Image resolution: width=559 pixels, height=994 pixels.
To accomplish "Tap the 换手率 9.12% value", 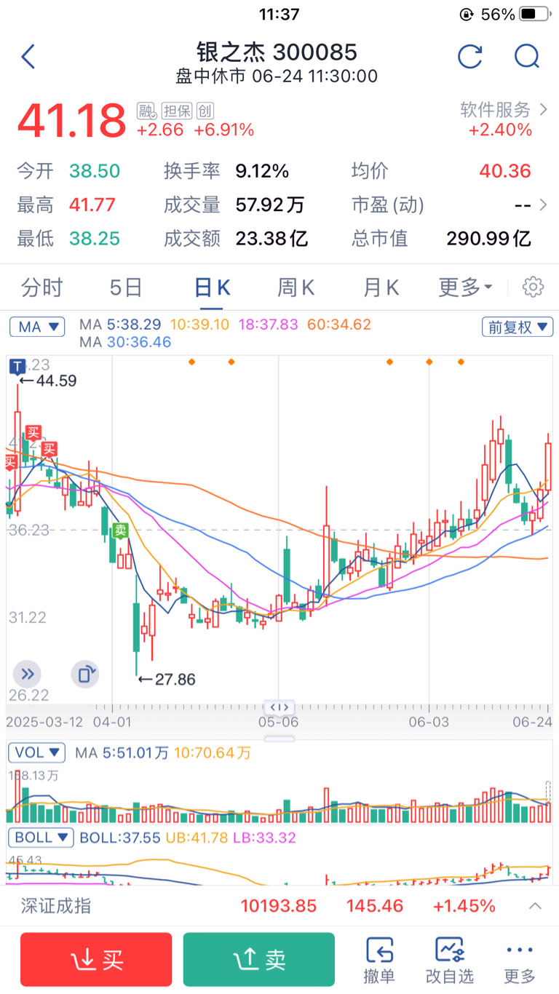I will pyautogui.click(x=262, y=171).
